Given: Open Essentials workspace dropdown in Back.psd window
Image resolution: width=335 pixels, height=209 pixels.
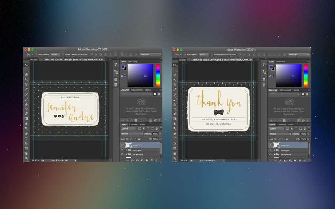Looking at the screenshot, I should 150,54.
